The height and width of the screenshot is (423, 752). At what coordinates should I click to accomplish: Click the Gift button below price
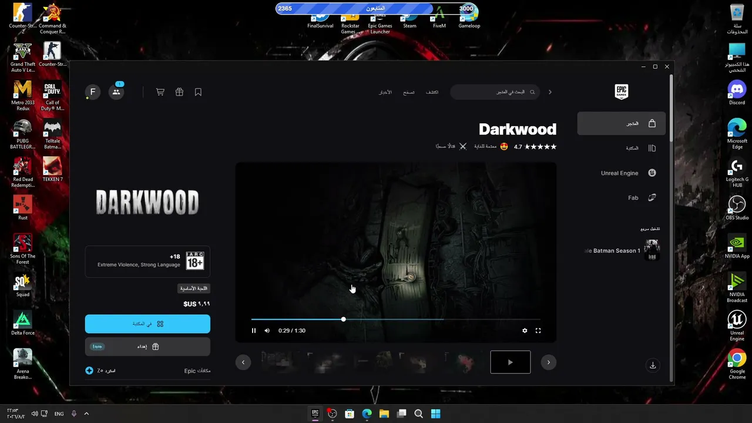tap(147, 347)
